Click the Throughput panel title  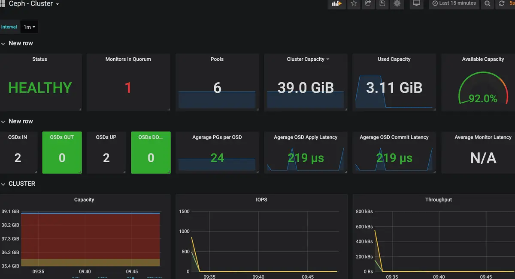point(439,199)
